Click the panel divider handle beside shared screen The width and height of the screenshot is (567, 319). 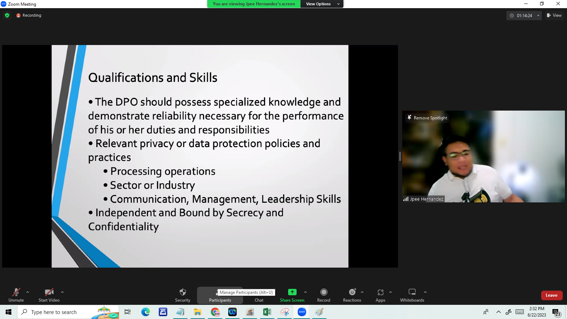[400, 156]
